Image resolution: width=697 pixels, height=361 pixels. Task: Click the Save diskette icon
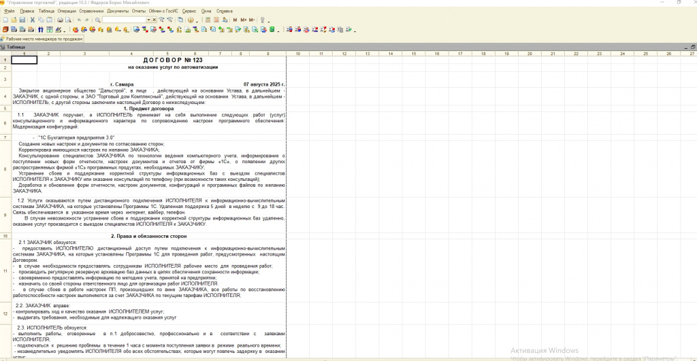tap(22, 20)
